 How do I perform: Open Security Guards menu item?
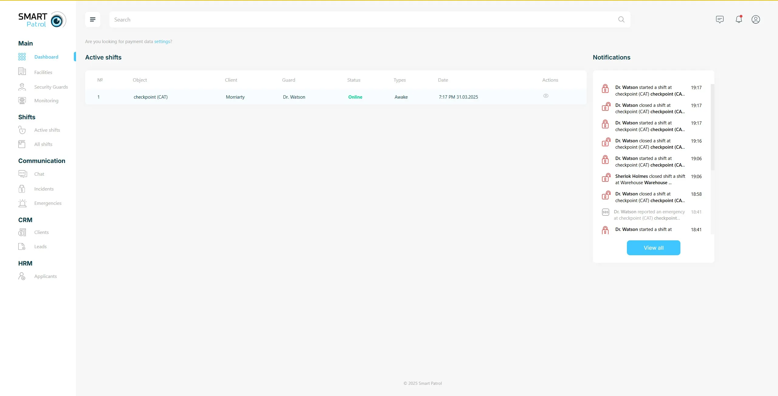[x=51, y=87]
